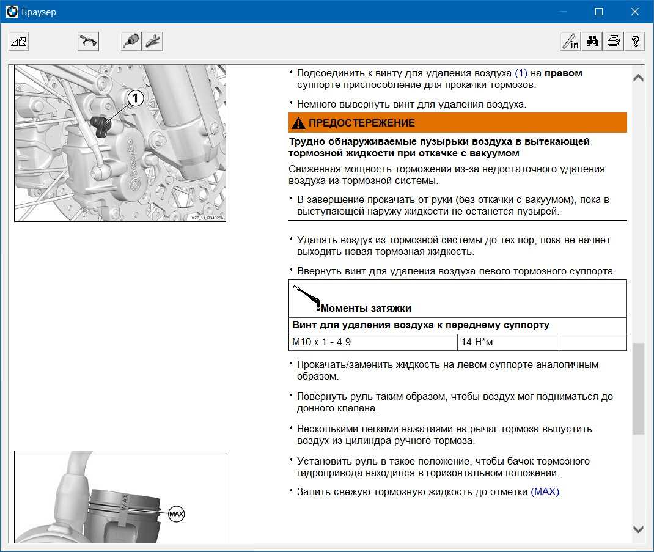
Task: Open the brake fluid reservoir MAX illustration
Action: 120,496
